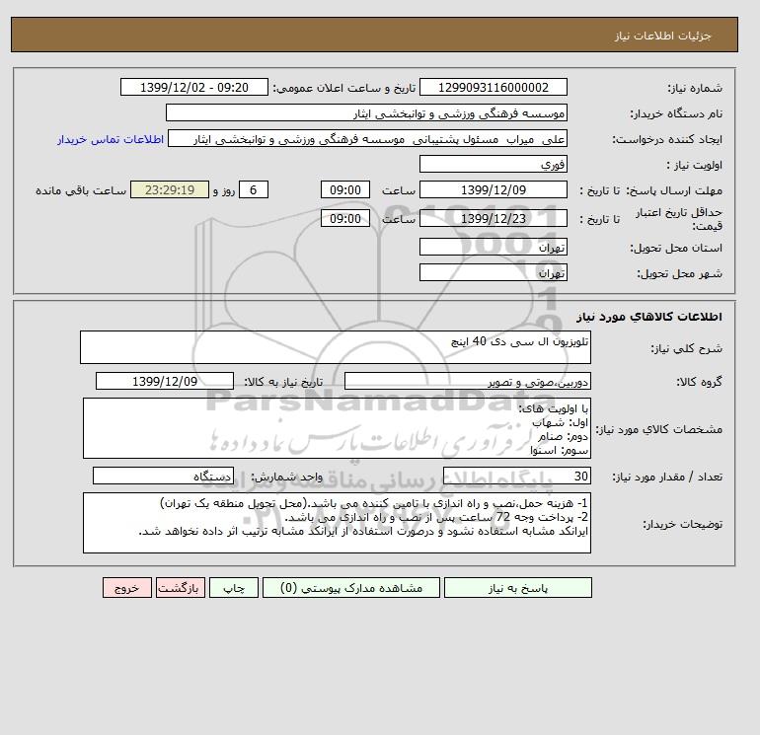Click the جزئیات اطلاعات نیاز header title
760x735 pixels.
coord(662,36)
